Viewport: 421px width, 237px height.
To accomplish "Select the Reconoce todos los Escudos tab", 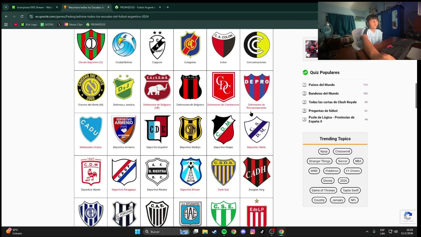I will tap(87, 7).
